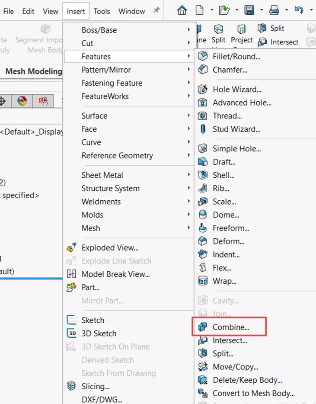Open dropdown arrow beside New document icon
316x404 pixels.
(211, 10)
